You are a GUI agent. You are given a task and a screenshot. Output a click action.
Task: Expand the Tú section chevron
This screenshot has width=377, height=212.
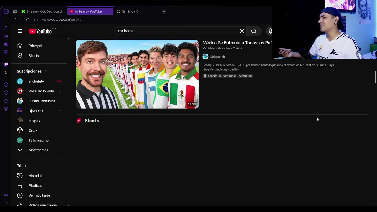coord(25,166)
